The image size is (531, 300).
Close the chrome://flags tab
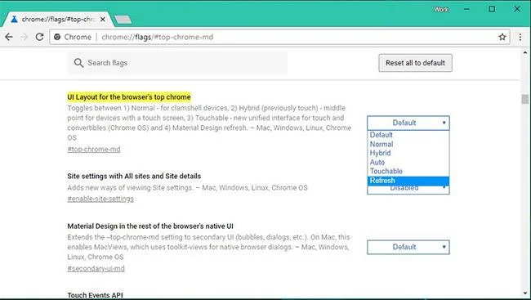103,20
